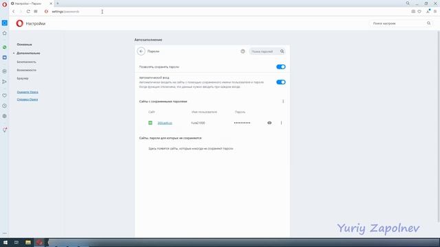The height and width of the screenshot is (247, 440).
Task: Open Task View on the taskbar
Action: (x=16, y=242)
